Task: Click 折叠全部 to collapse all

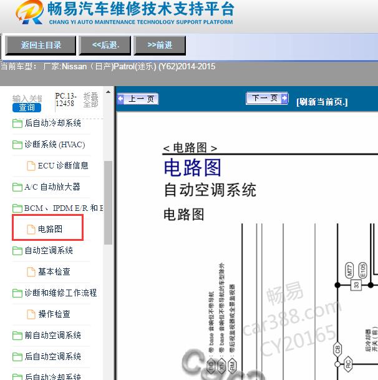Action: (90, 100)
